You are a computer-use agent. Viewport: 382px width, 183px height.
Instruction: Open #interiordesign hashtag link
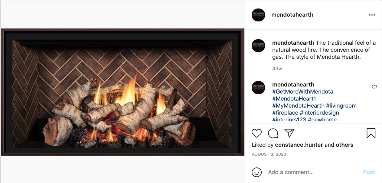[x=319, y=113]
